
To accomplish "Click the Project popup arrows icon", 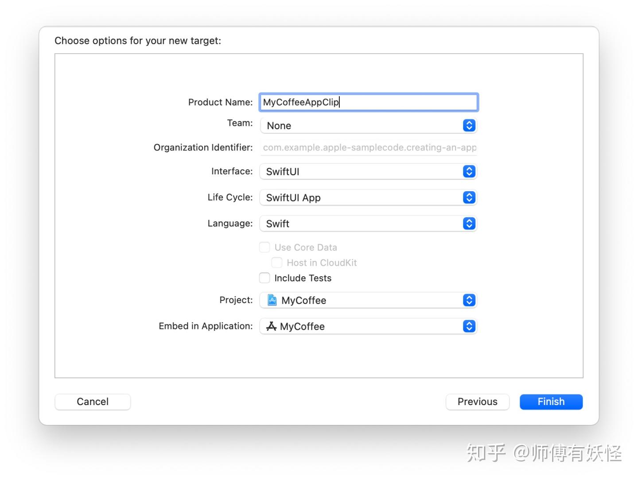I will point(469,300).
